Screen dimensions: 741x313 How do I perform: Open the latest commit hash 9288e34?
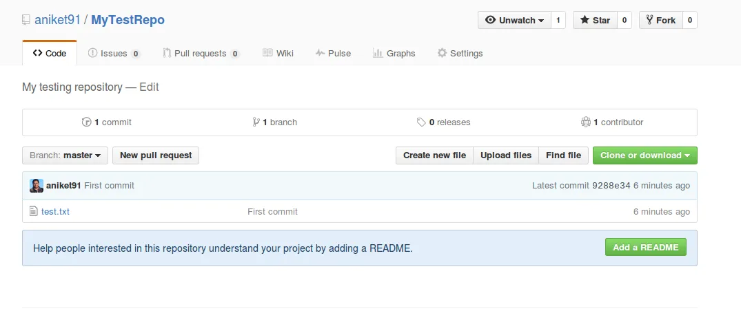(611, 186)
